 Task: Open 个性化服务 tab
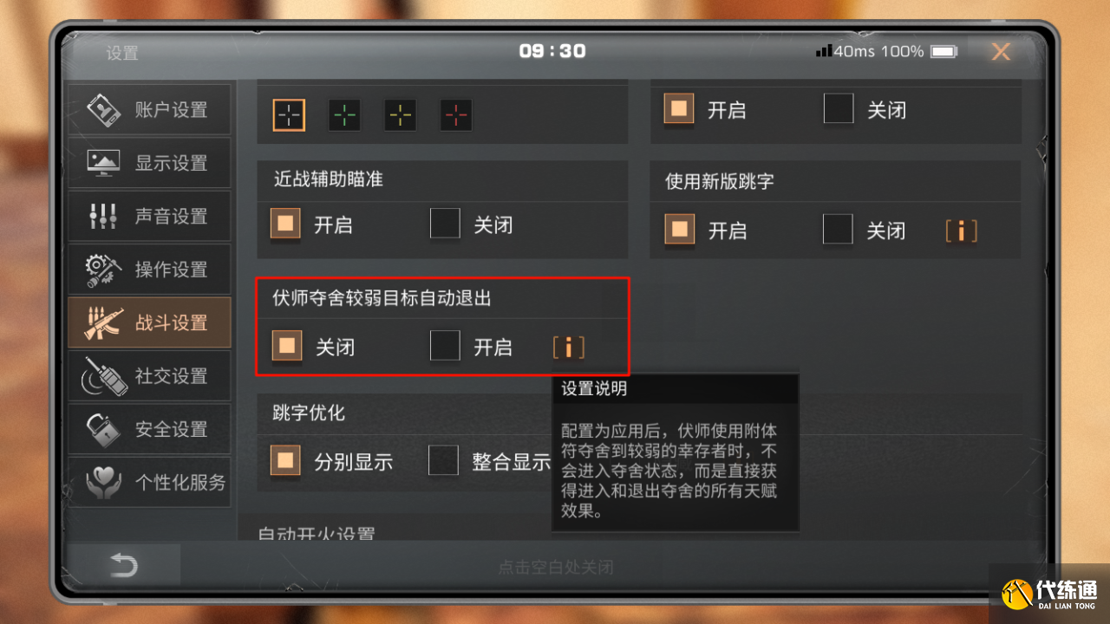[x=149, y=482]
